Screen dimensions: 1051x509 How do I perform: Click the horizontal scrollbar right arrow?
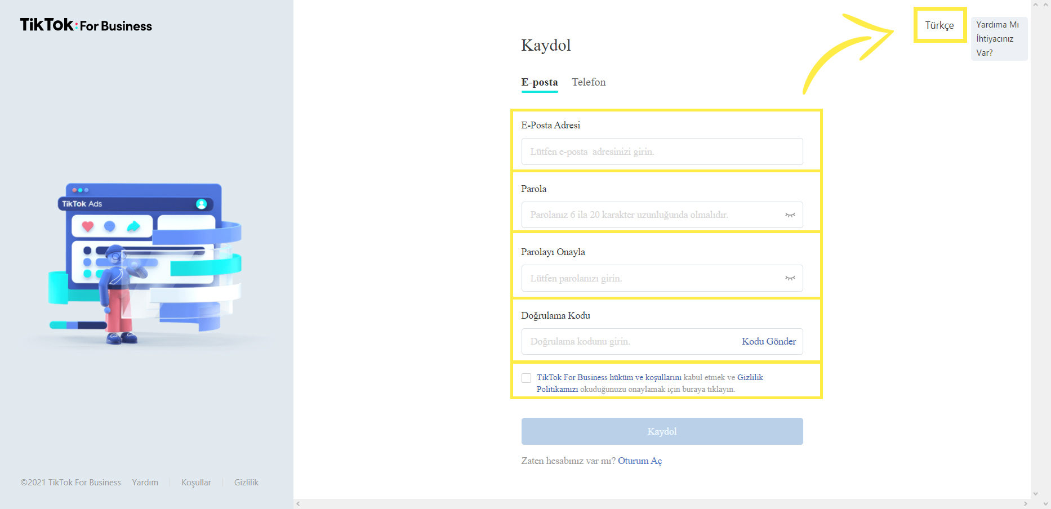pos(1025,503)
